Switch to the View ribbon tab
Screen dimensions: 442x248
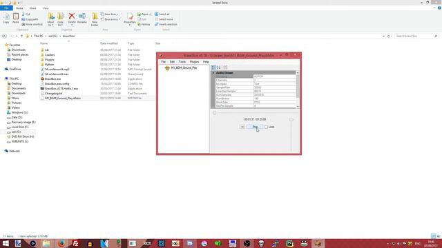(x=46, y=8)
